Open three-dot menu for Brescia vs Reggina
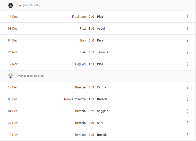The width and height of the screenshot is (196, 141). click(x=188, y=111)
